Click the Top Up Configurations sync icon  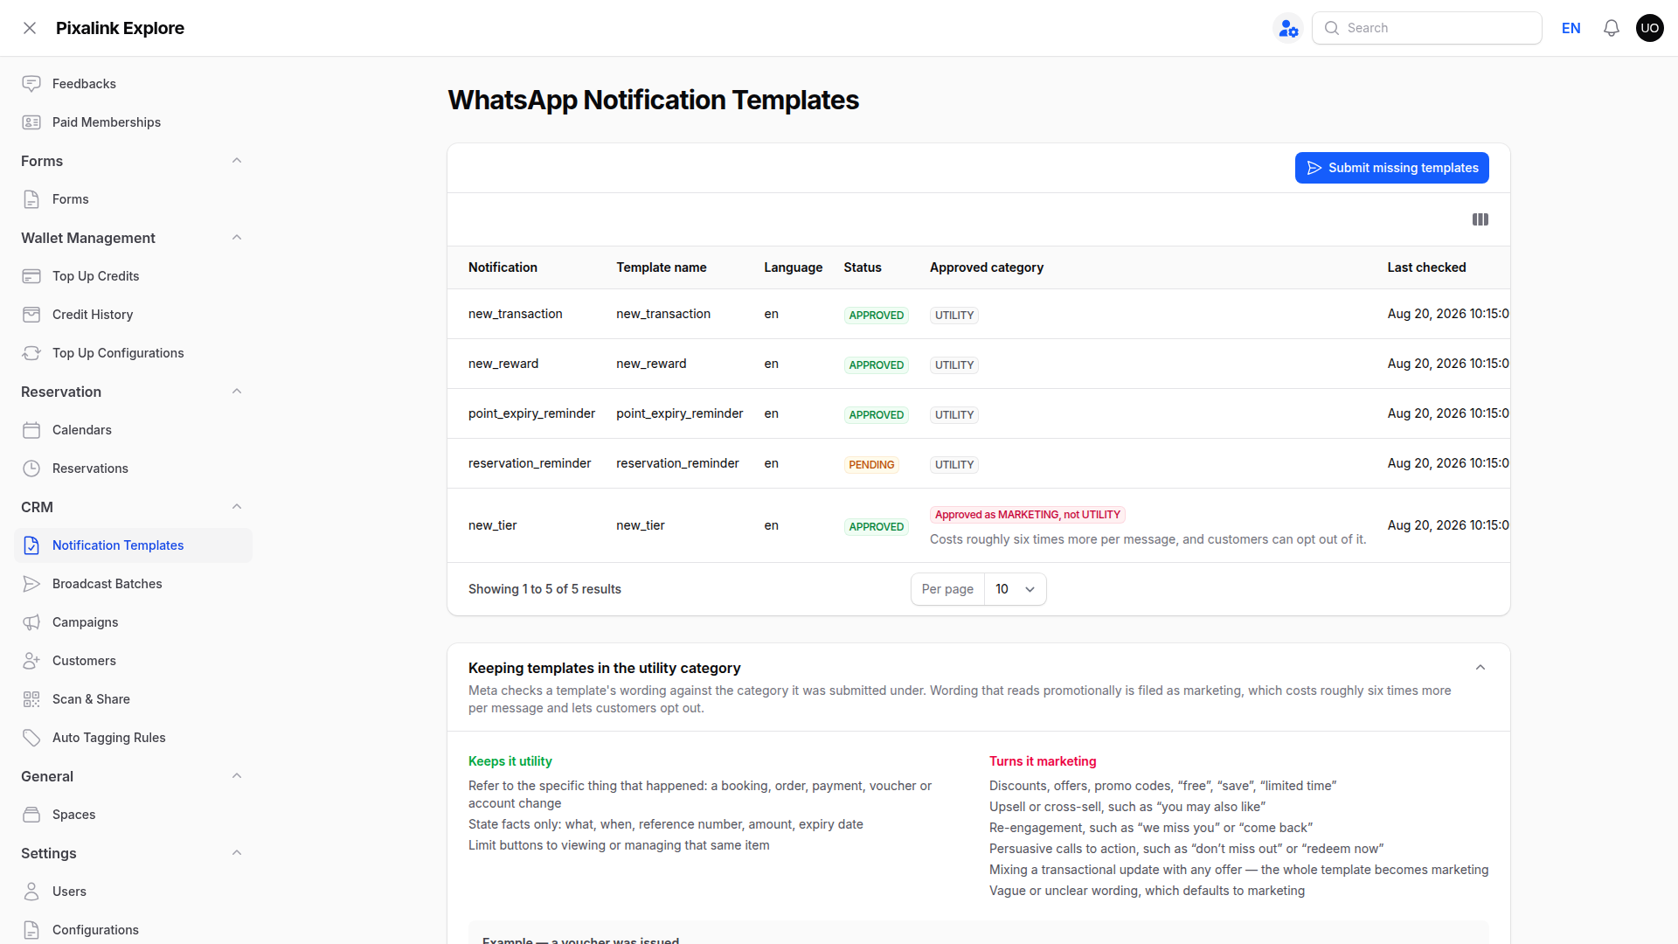point(31,353)
